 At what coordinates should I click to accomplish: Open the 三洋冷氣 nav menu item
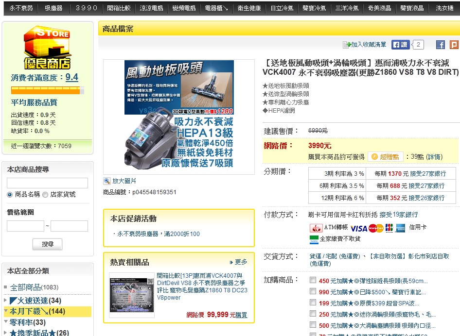(347, 8)
